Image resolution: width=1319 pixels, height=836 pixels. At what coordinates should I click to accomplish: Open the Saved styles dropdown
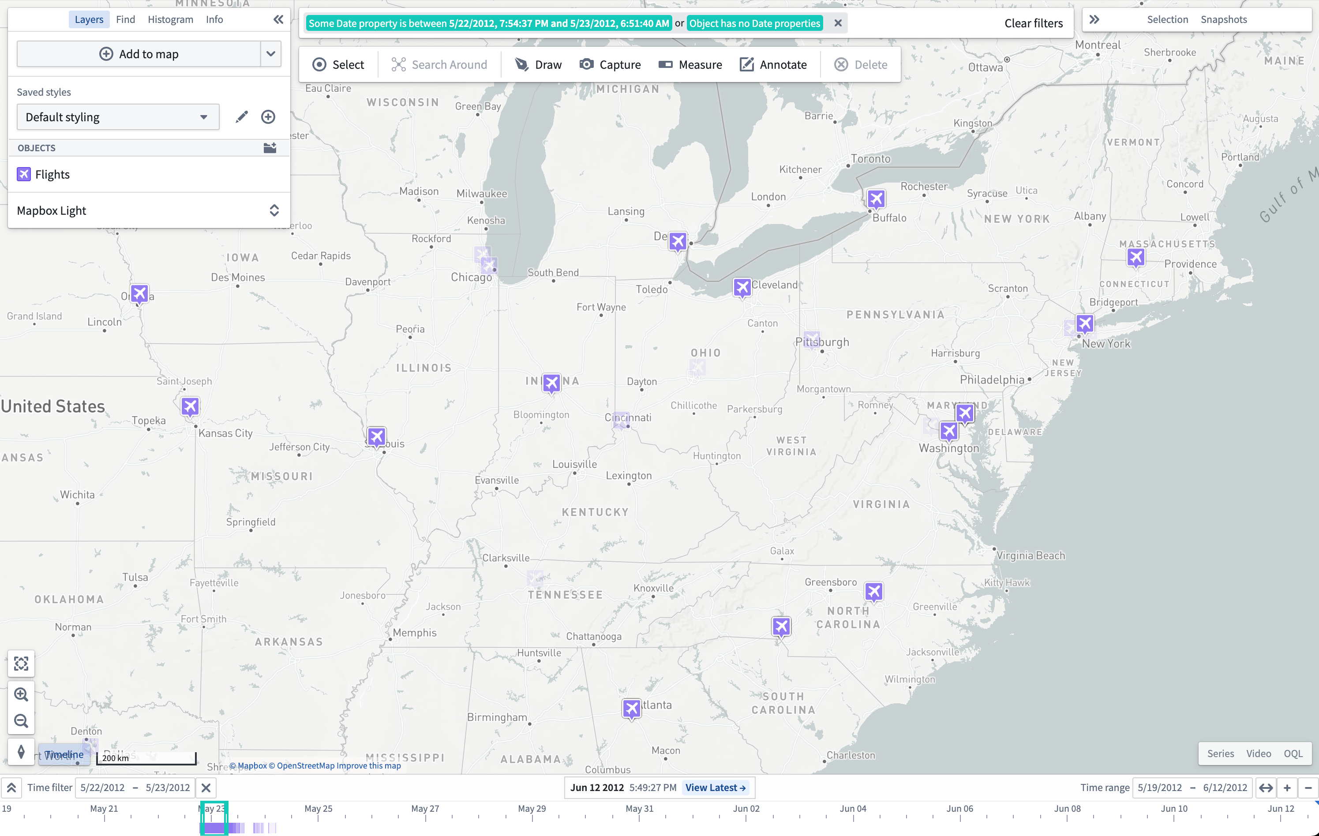[116, 117]
